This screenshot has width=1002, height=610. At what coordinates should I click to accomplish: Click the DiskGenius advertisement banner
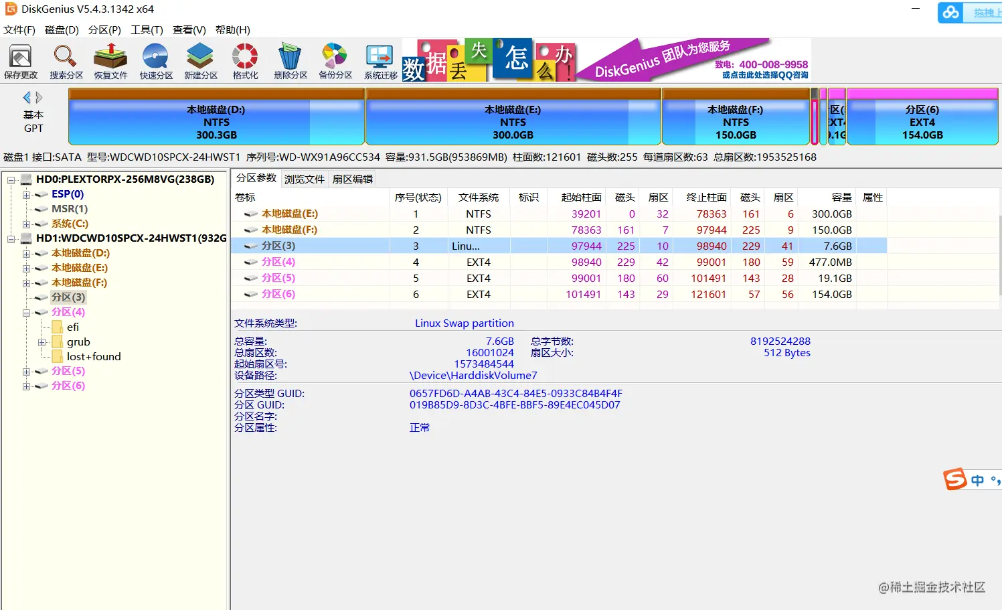[x=606, y=60]
